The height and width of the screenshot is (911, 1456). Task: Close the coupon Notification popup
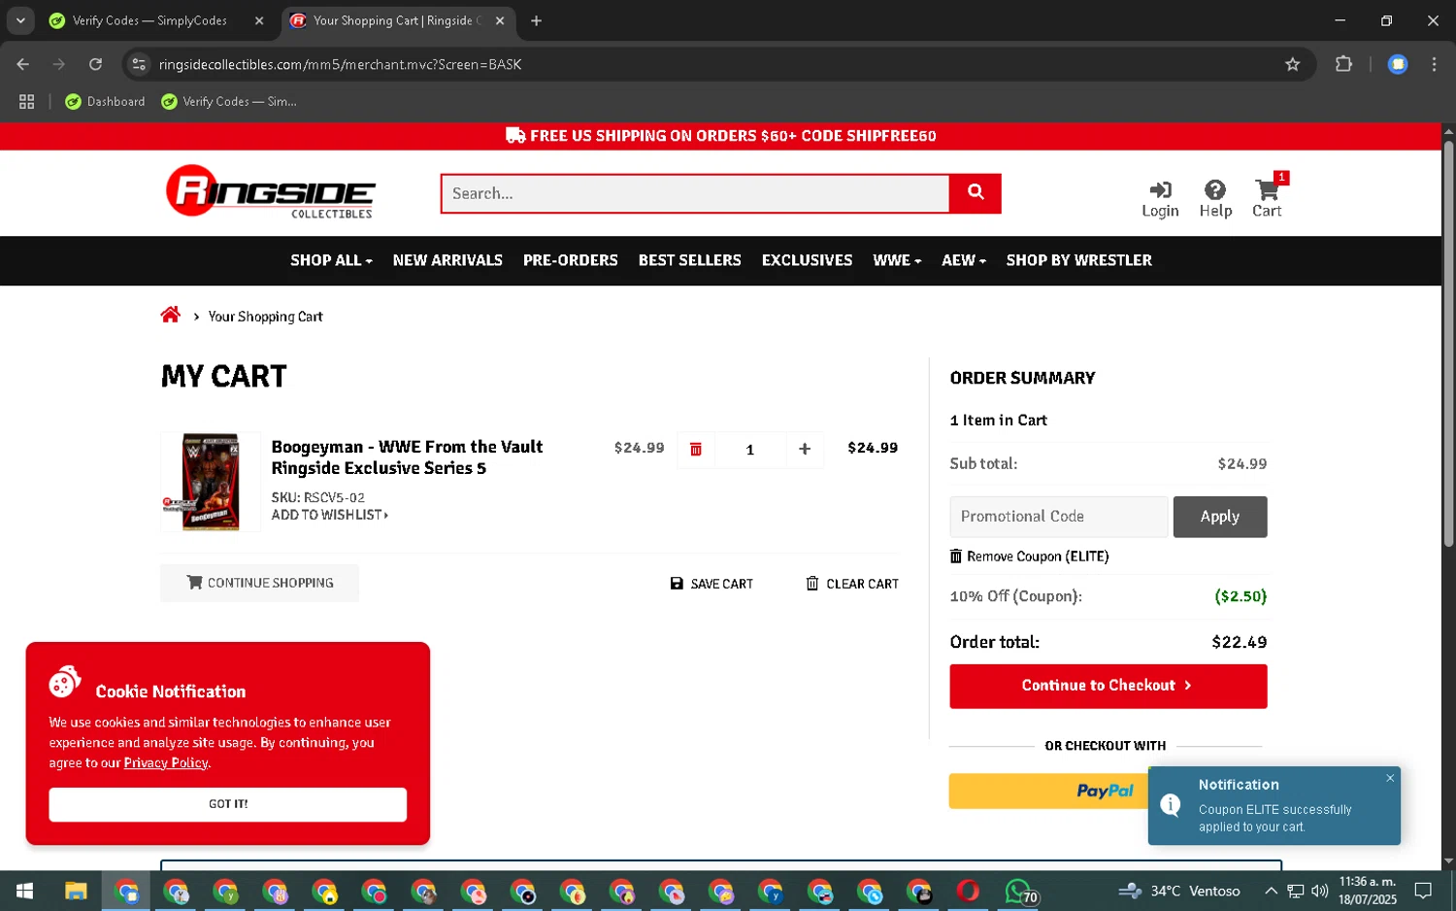[1390, 778]
